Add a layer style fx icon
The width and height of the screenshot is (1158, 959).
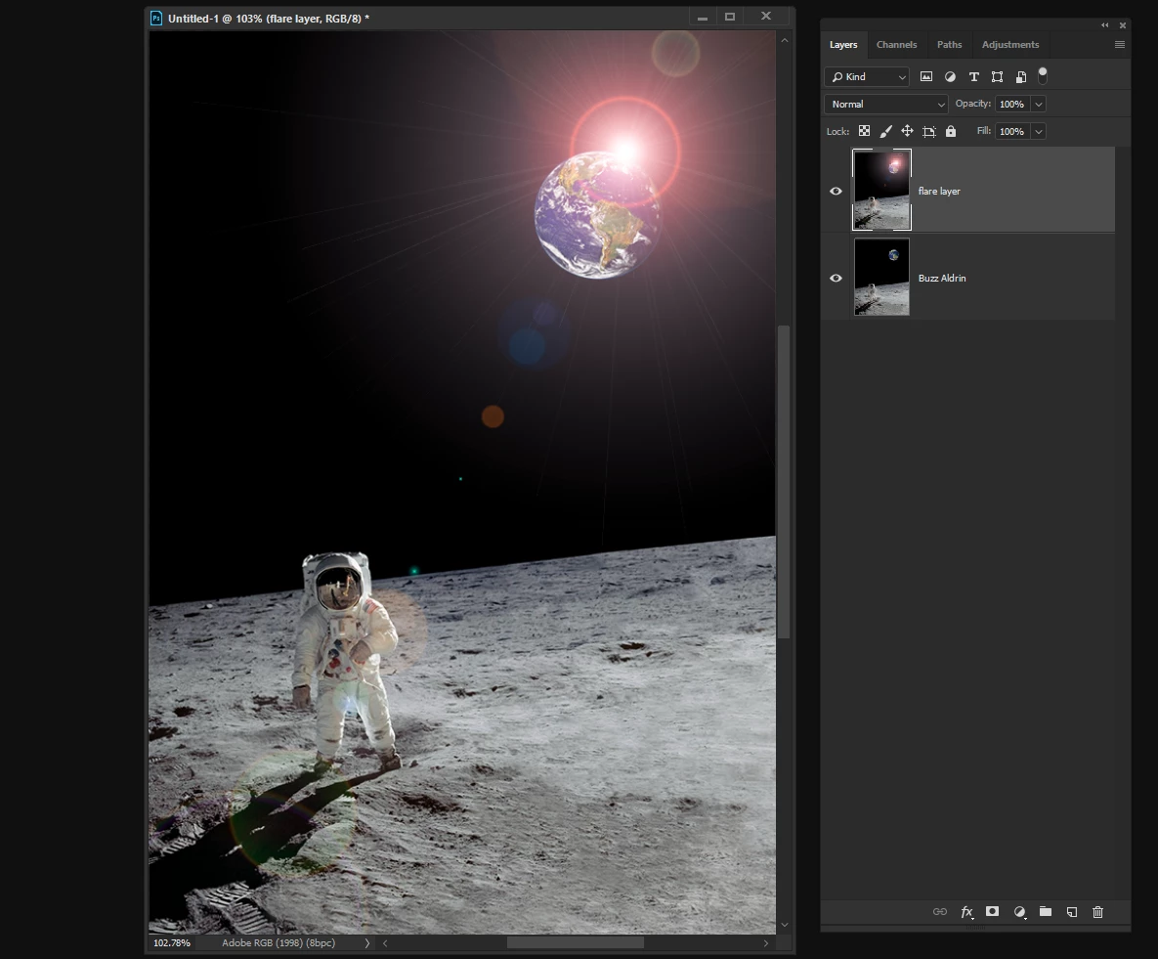tap(966, 912)
